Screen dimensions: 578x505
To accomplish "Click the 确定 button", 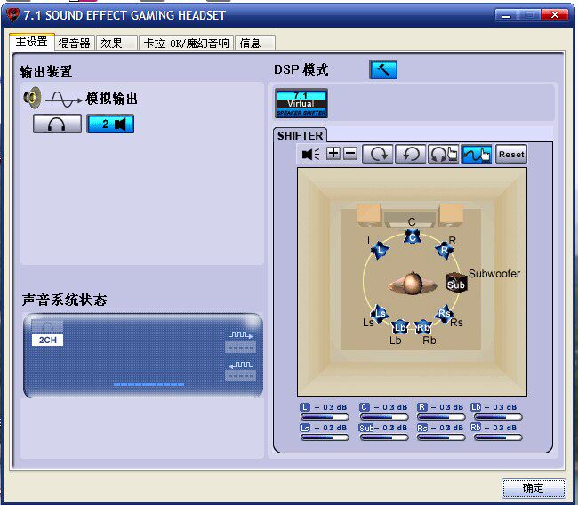I will click(534, 488).
